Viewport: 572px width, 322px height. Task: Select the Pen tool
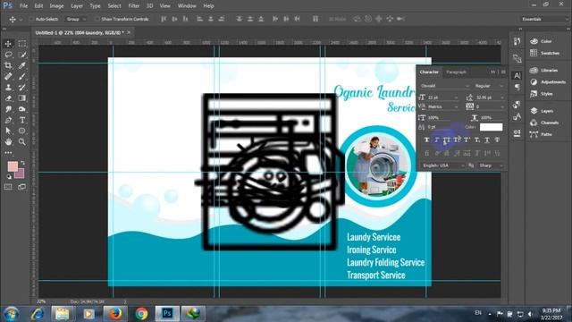tap(8, 120)
